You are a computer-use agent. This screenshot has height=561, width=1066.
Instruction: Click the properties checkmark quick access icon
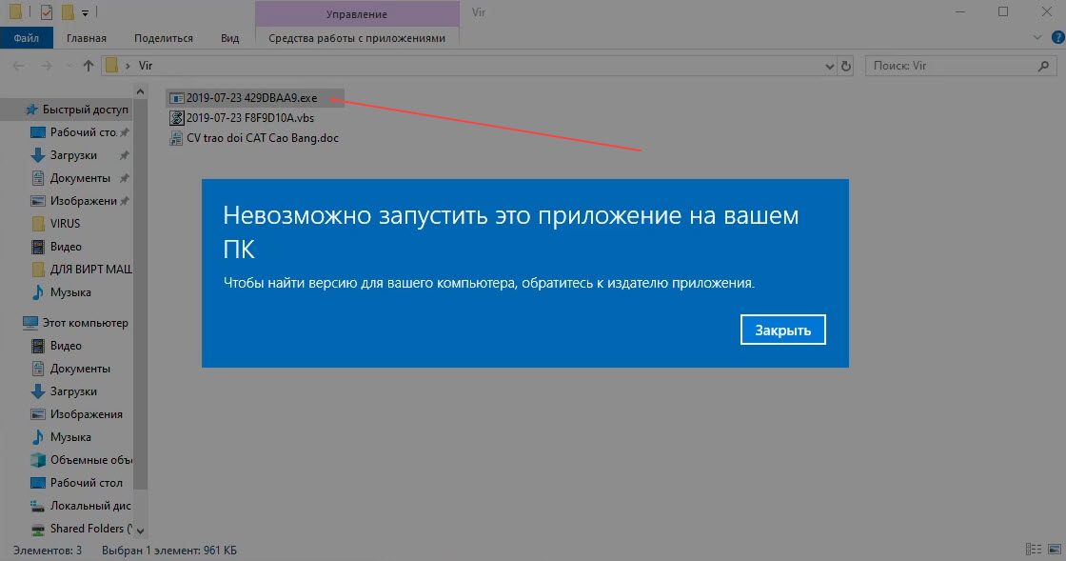(47, 12)
